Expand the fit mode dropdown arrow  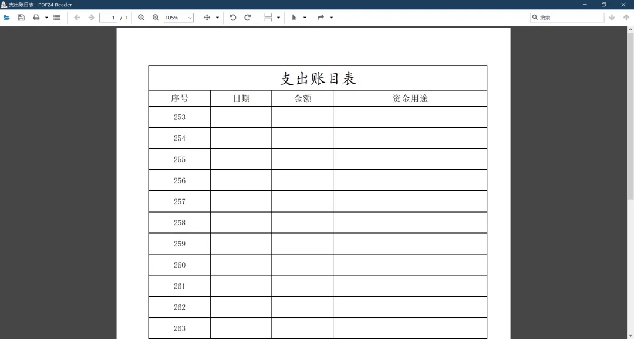coord(218,18)
